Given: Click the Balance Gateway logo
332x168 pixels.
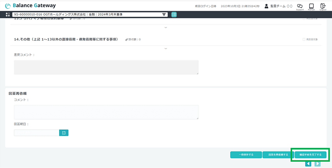Looking at the screenshot, I should point(31,6).
